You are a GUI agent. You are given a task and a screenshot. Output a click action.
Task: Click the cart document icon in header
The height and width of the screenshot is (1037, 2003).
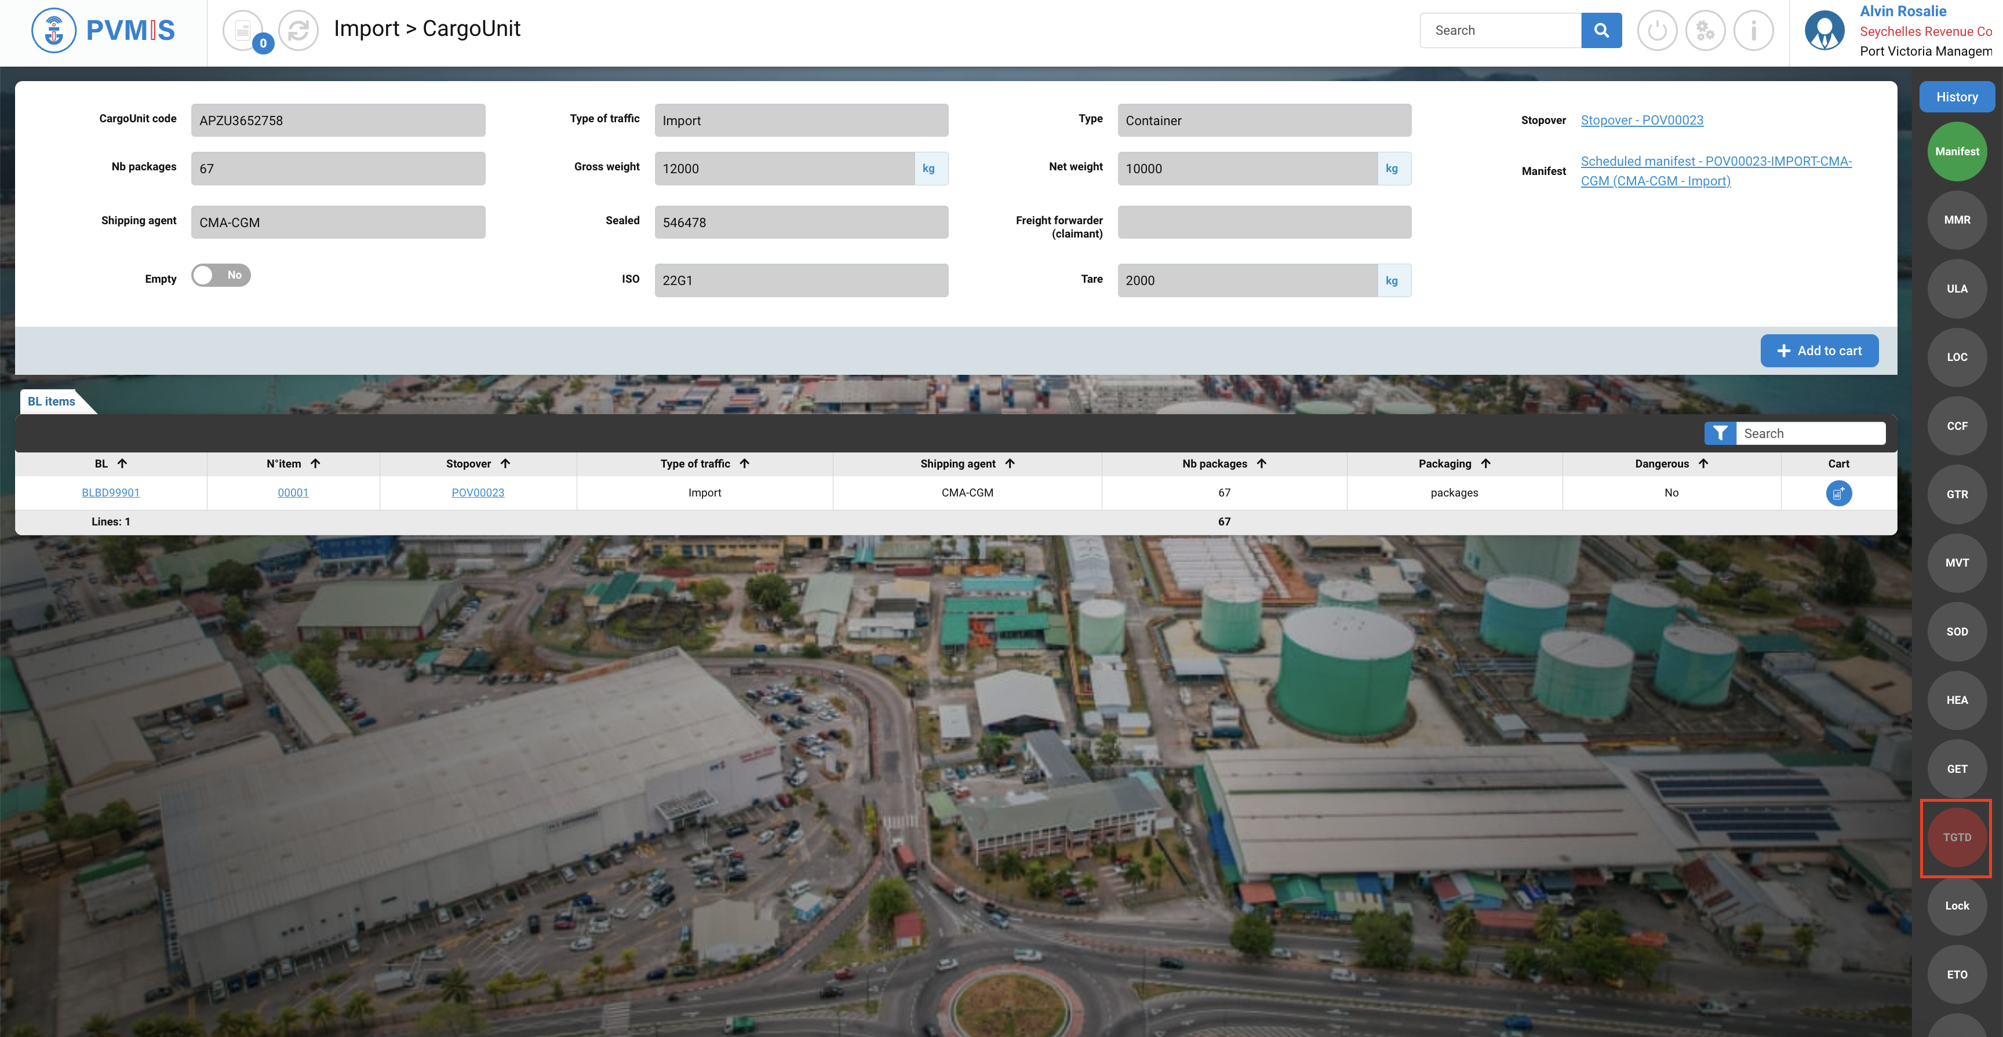pos(243,30)
